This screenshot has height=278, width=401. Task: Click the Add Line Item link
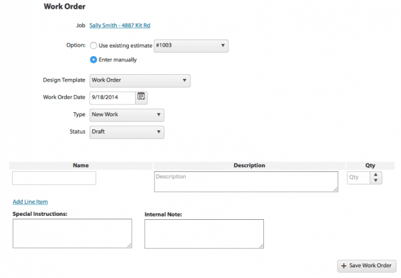click(30, 202)
